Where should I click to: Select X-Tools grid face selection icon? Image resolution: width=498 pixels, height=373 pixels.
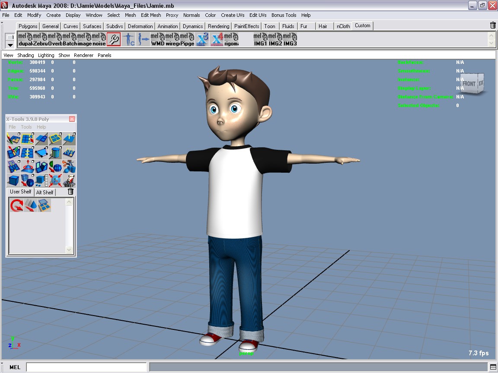tap(27, 139)
